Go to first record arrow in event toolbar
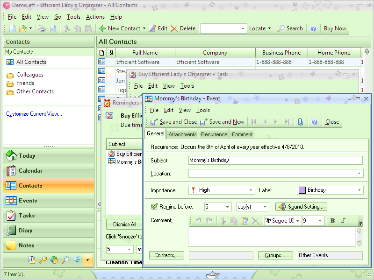 pos(254,122)
